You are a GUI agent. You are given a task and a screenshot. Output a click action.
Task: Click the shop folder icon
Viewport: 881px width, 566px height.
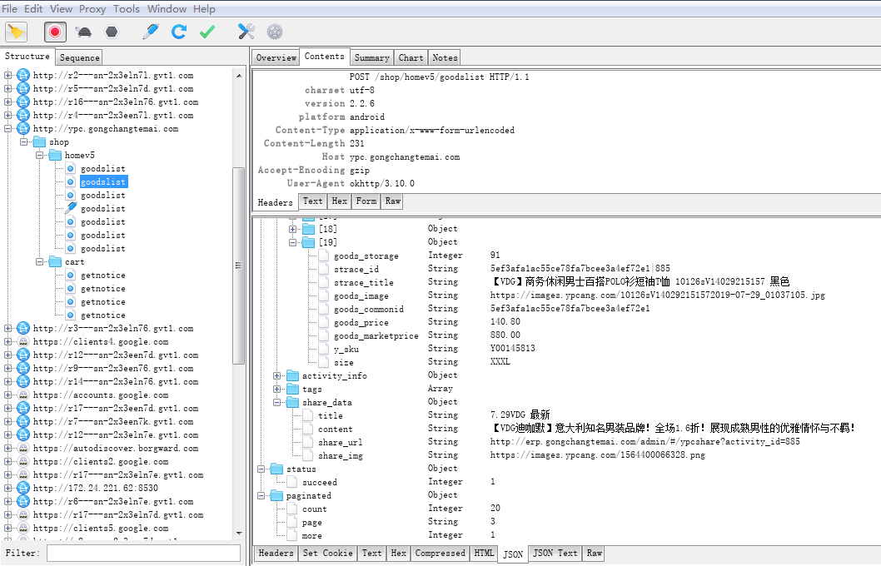click(39, 142)
